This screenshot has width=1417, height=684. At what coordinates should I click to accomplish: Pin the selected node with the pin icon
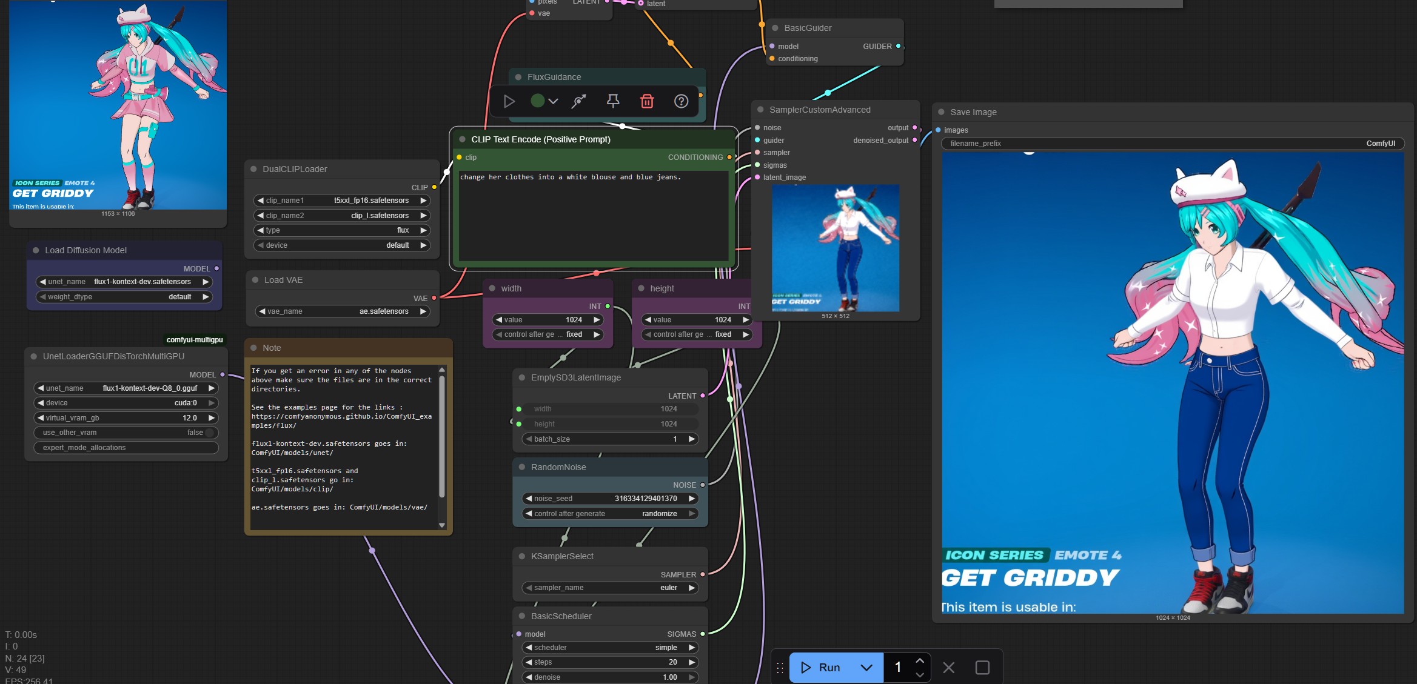tap(613, 101)
